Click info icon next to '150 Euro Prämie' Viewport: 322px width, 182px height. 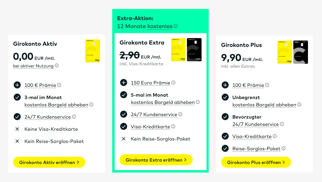tap(173, 83)
